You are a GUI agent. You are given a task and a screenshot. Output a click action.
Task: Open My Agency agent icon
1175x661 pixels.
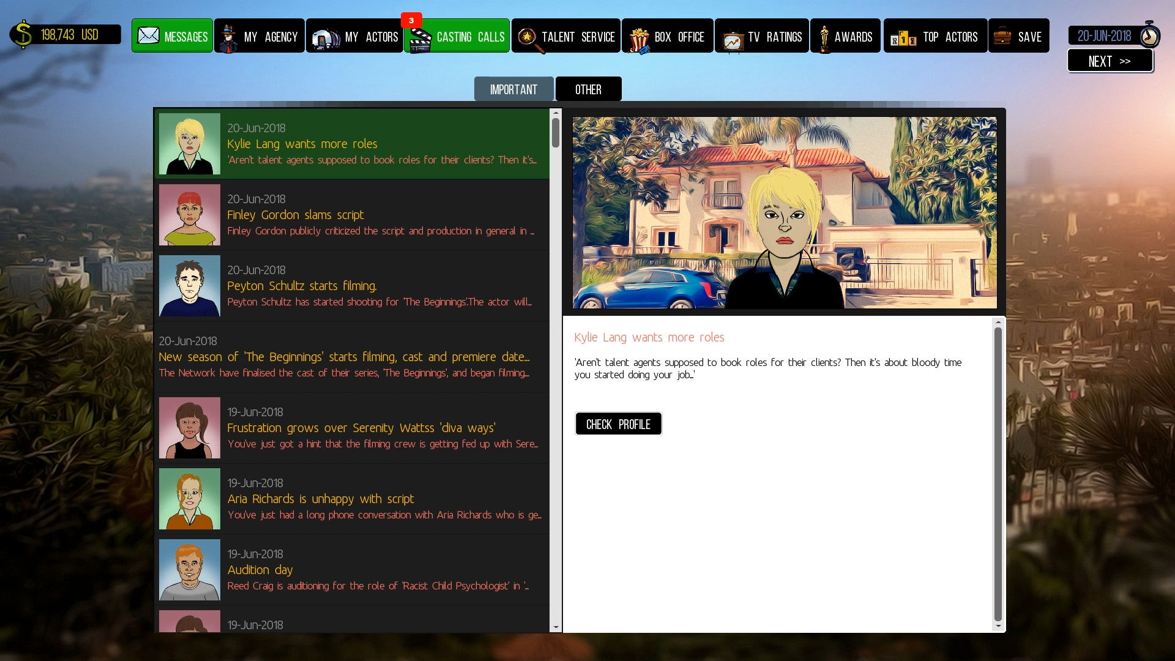229,38
